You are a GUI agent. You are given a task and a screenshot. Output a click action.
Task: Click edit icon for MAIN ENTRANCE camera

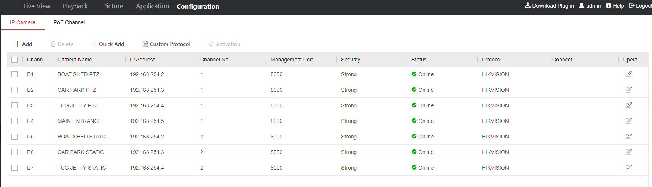tap(629, 121)
